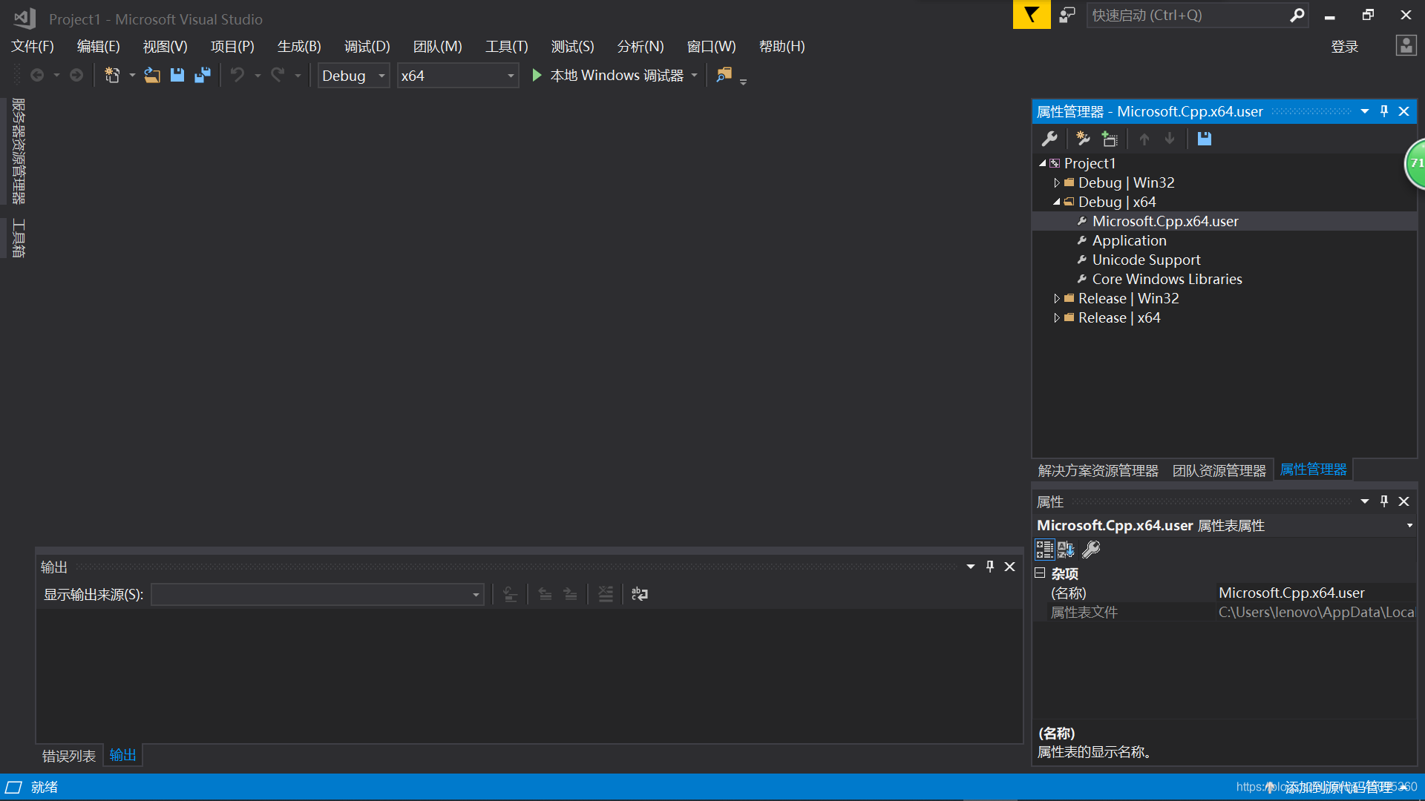Click the navigate backward arrow
This screenshot has height=801, width=1425.
coord(37,75)
